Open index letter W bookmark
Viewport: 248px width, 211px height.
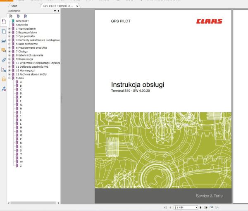[21, 162]
